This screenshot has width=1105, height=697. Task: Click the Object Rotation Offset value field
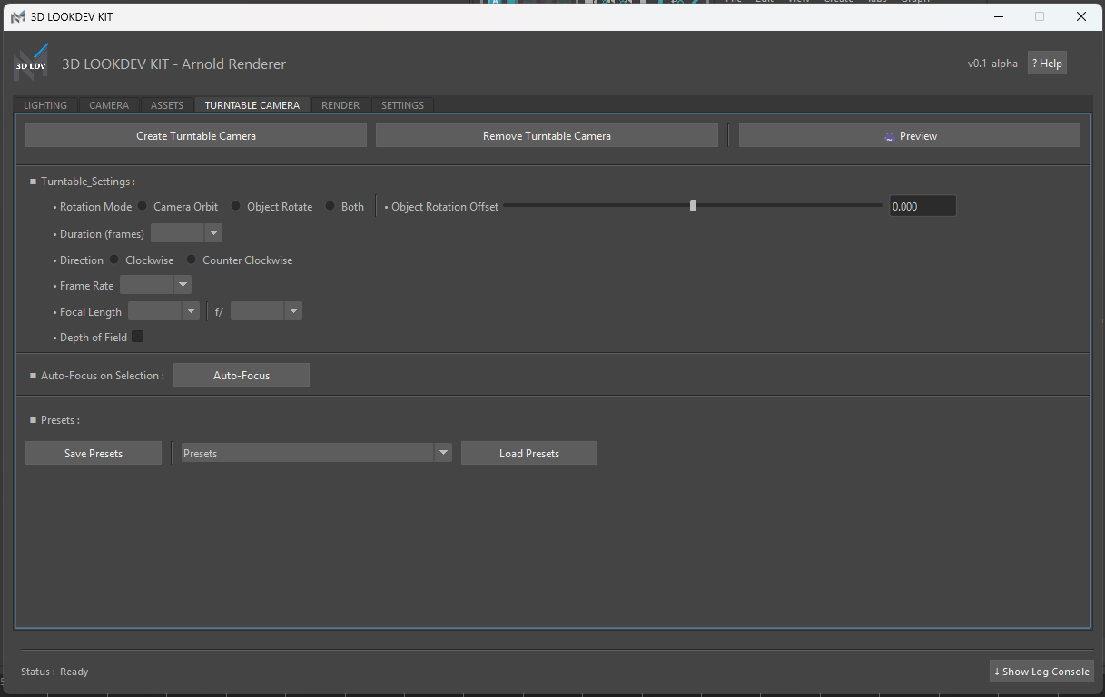tap(922, 206)
